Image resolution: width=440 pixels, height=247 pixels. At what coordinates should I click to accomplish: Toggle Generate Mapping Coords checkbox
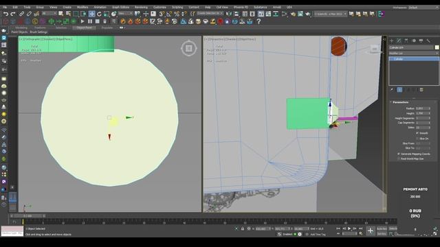[x=399, y=154]
